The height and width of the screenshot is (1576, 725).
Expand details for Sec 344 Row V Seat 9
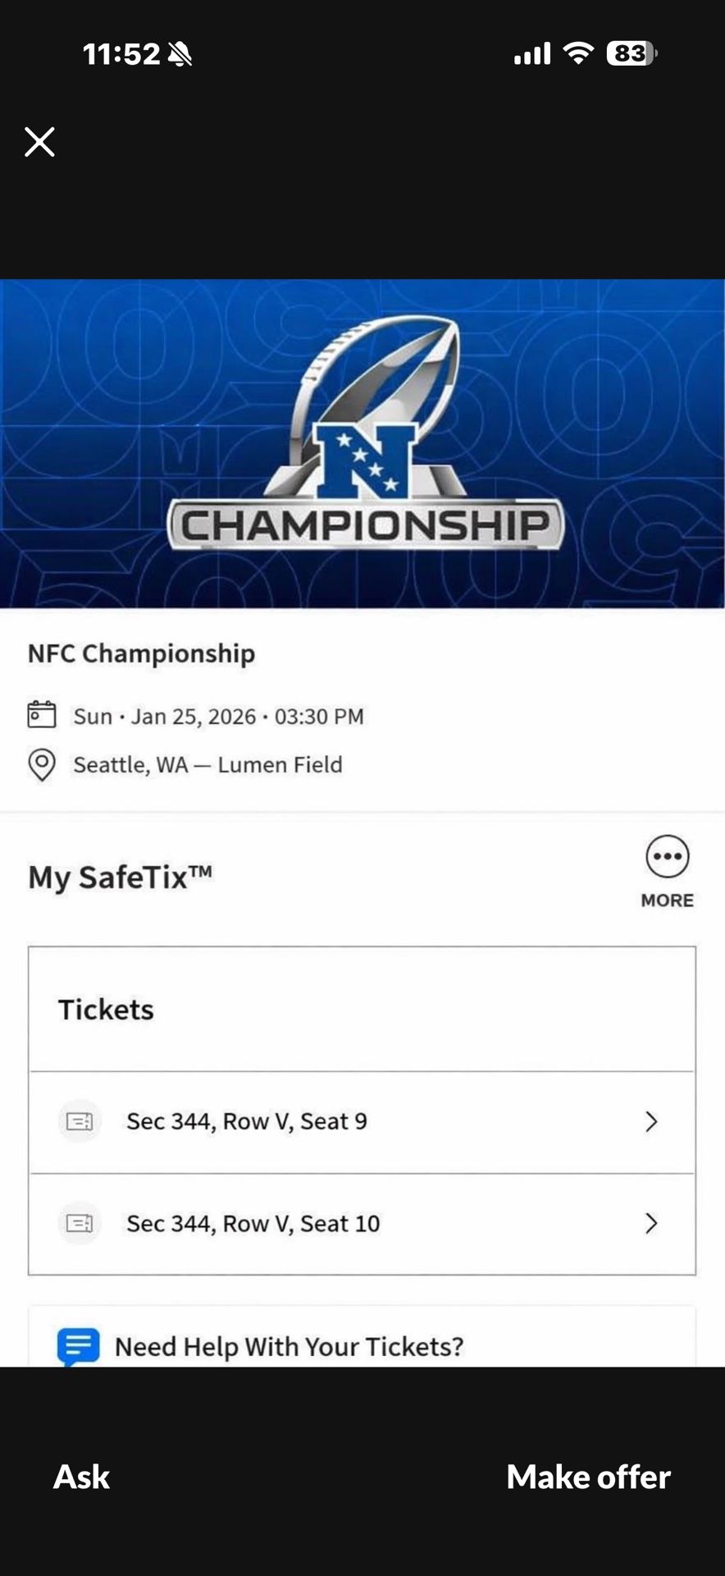click(362, 1121)
